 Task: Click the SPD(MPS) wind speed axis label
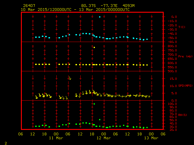185,85
